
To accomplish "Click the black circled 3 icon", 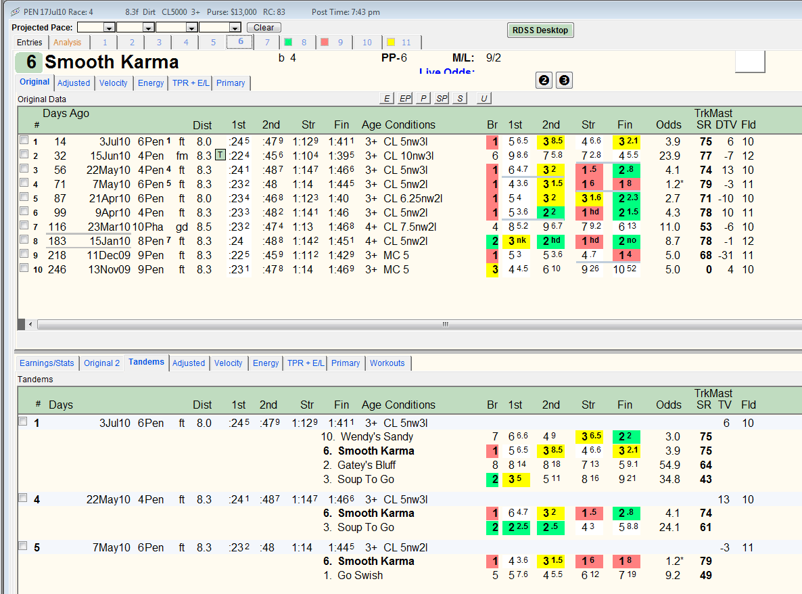I will click(564, 81).
